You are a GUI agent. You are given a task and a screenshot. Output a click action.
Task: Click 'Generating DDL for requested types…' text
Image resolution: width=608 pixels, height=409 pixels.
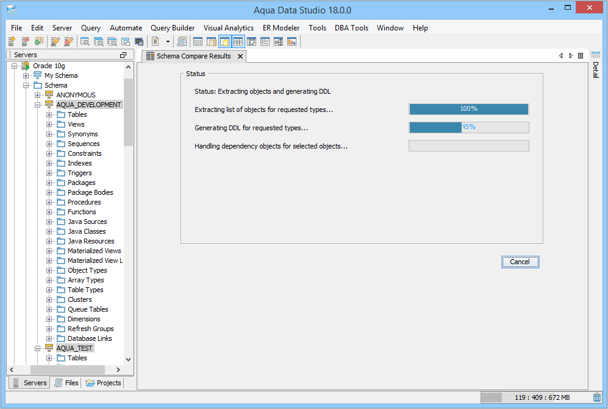[251, 128]
